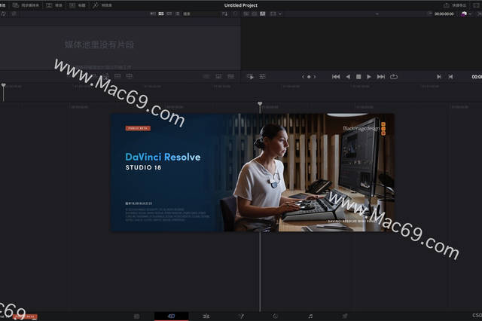Viewport: 482px width, 321px height.
Task: Open the Transitions (转场) panel
Action: [x=54, y=5]
